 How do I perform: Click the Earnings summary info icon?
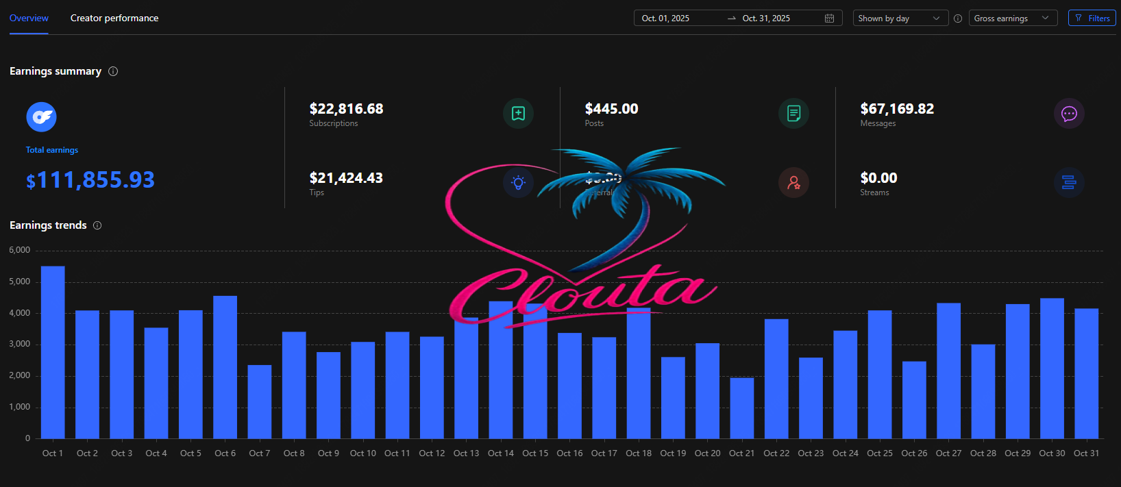point(113,71)
